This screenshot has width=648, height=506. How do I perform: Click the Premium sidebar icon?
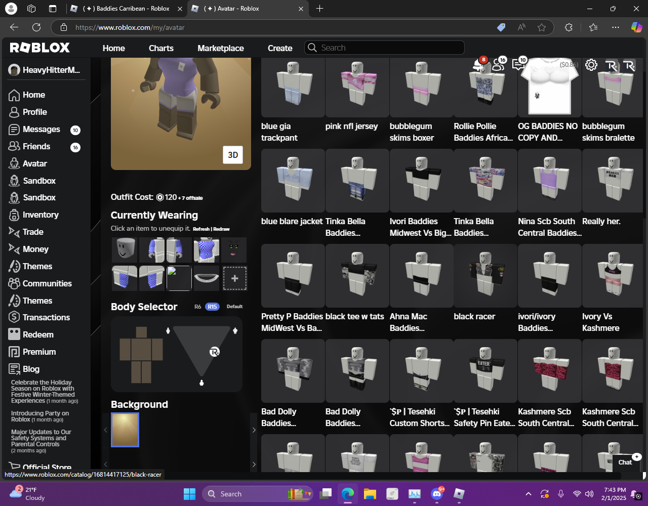tap(14, 352)
